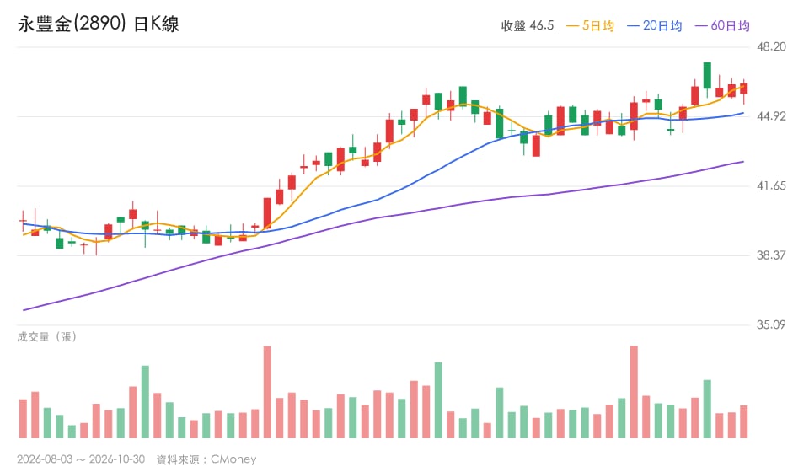Image resolution: width=809 pixels, height=472 pixels.
Task: Click the 35.09 price axis label
Action: (x=771, y=325)
